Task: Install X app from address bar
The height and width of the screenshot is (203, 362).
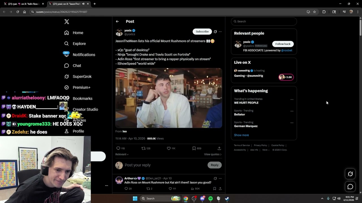Action: [x=308, y=12]
